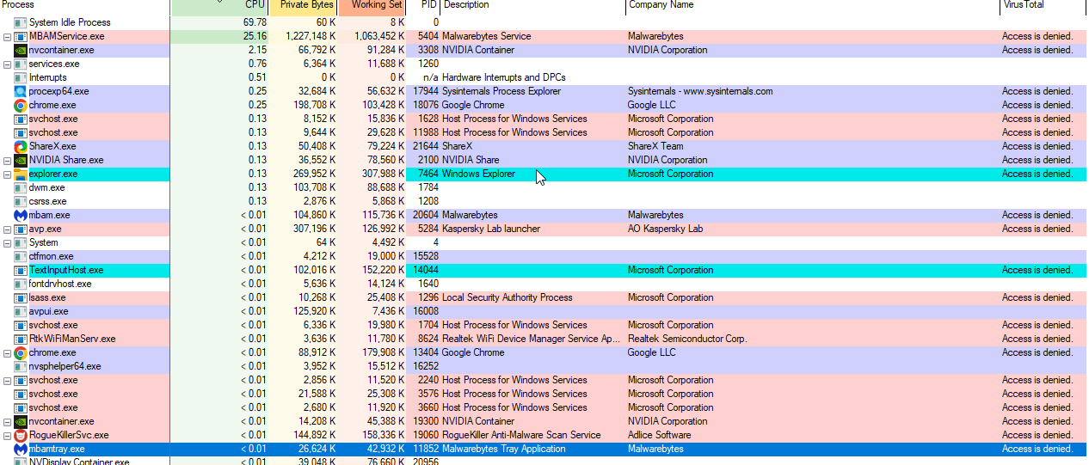Image resolution: width=1089 pixels, height=465 pixels.
Task: Click 'Access is denied.' in RogueKillerSvc.exe row
Action: click(1037, 435)
